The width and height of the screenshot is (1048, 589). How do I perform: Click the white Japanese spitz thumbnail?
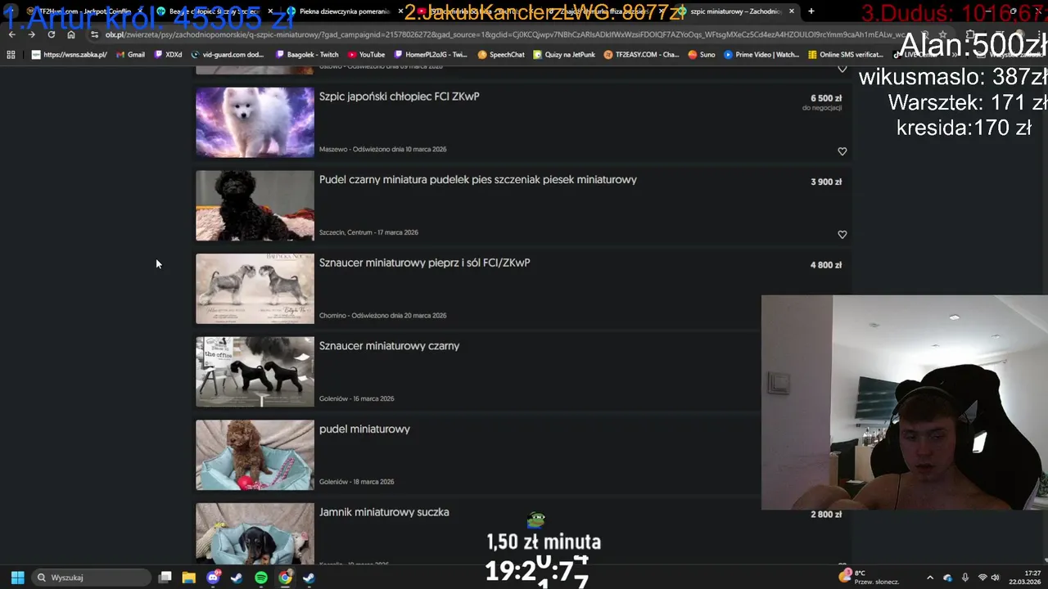click(255, 122)
